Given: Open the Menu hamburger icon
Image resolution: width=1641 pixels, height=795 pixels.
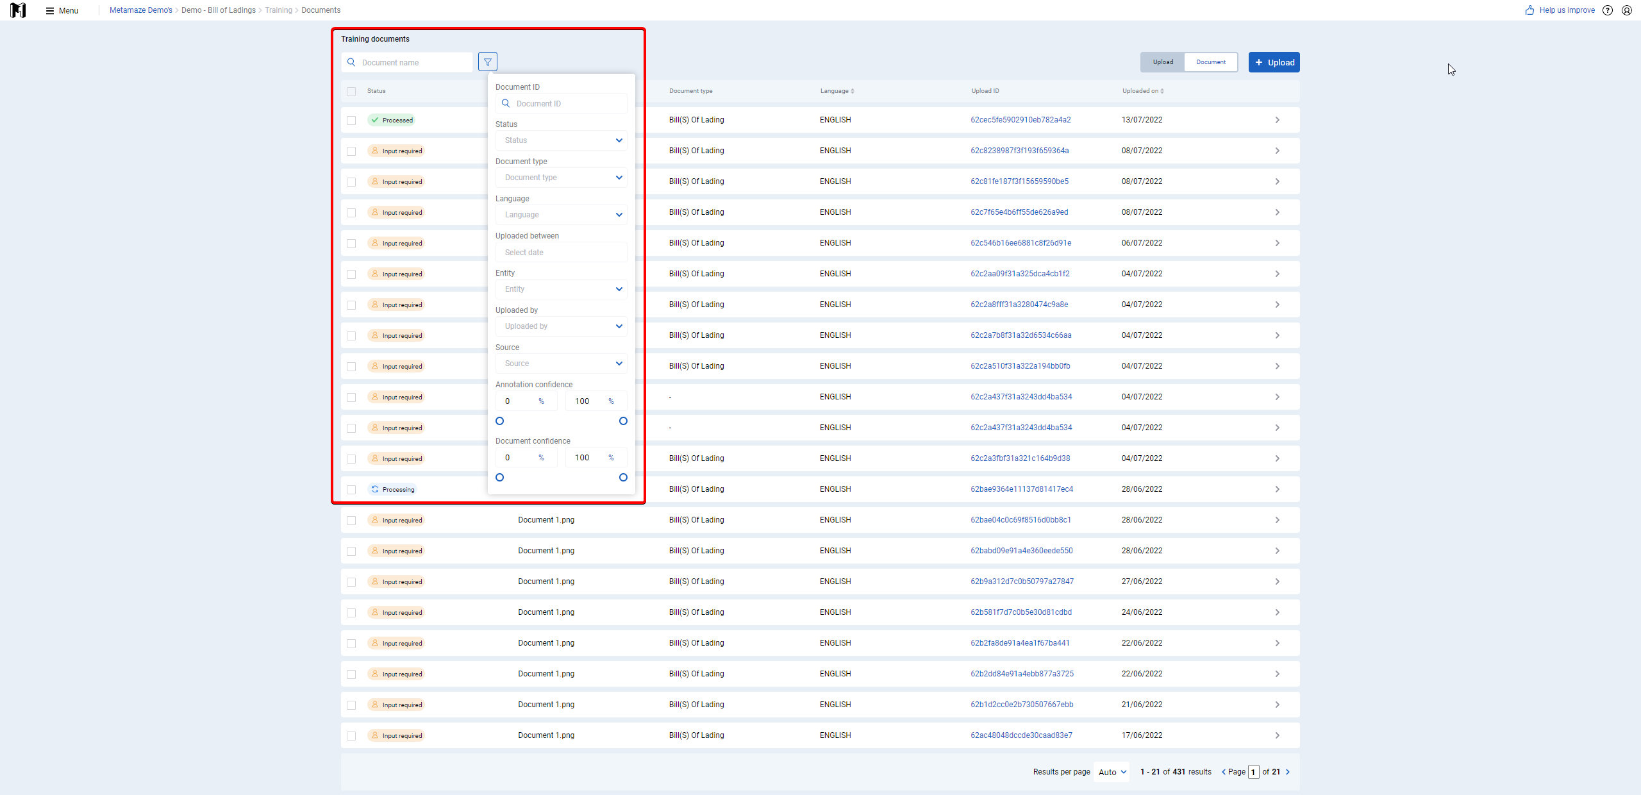Looking at the screenshot, I should (x=50, y=10).
